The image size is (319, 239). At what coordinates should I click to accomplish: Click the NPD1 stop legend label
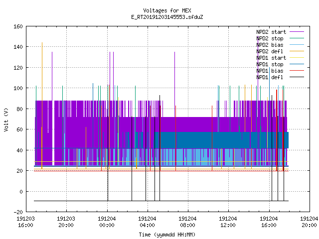click(270, 64)
